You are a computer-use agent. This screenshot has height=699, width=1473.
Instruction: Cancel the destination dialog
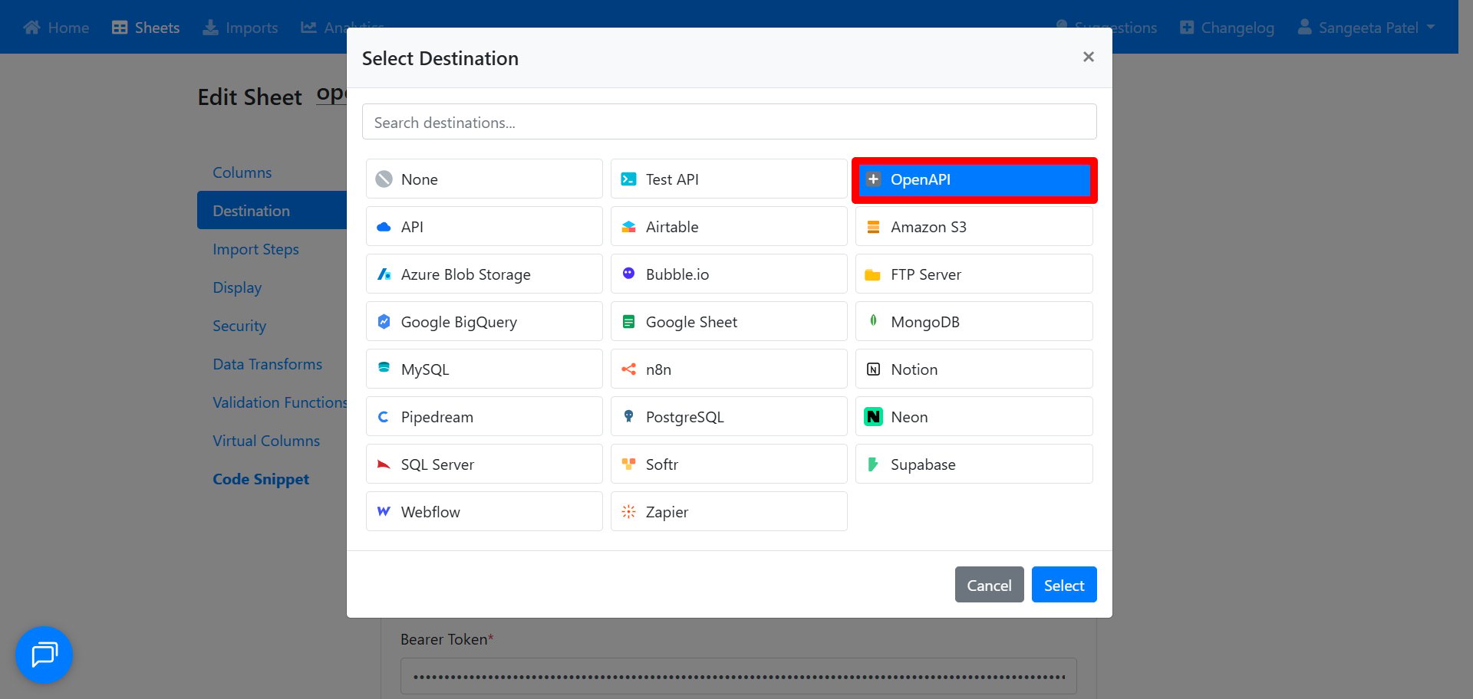click(x=989, y=585)
